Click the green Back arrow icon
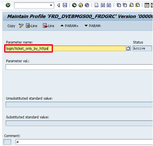 coord(74,5)
